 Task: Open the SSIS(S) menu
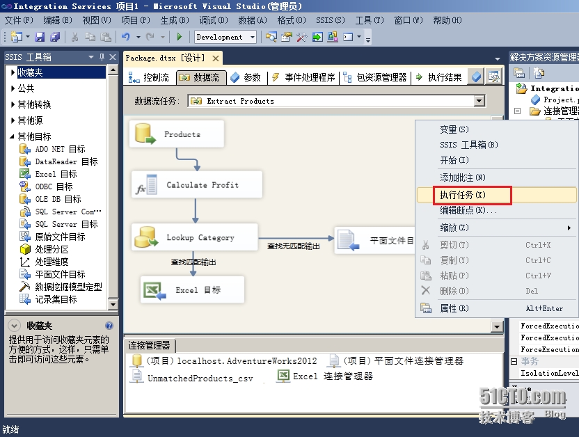tap(330, 20)
